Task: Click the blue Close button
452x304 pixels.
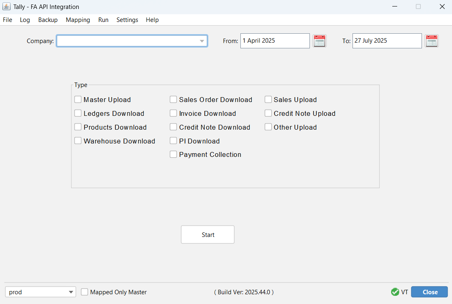Action: click(429, 292)
